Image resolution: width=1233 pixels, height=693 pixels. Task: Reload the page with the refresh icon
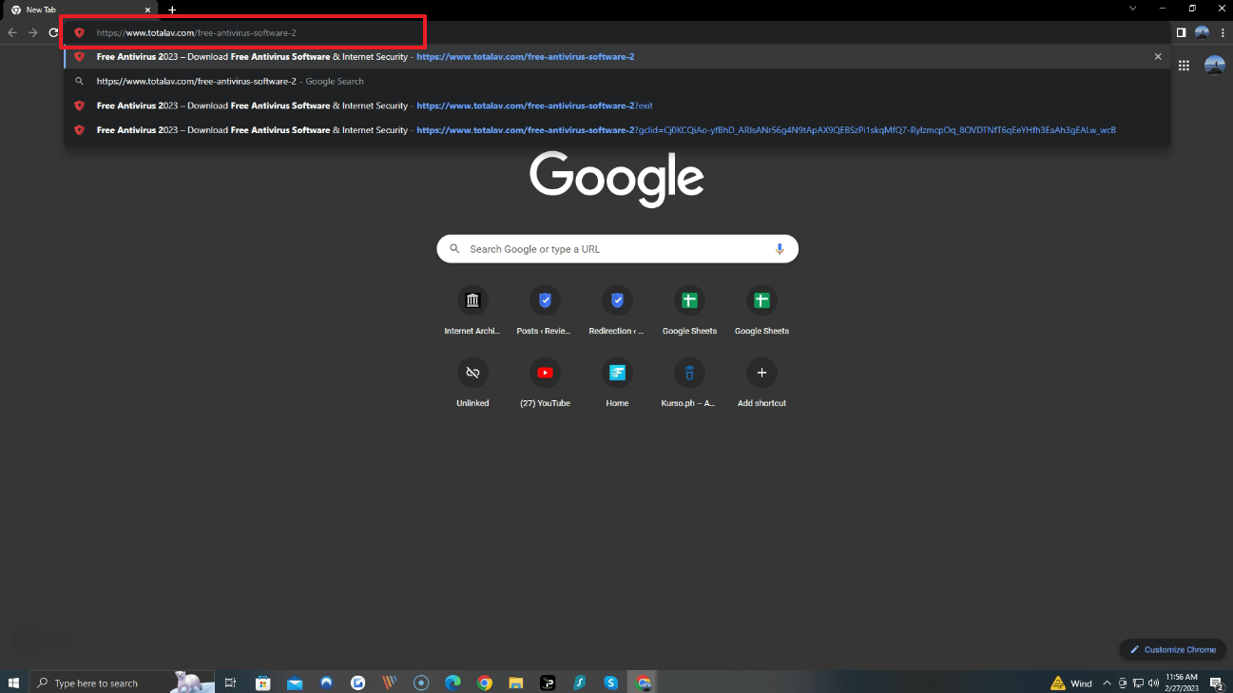(x=53, y=32)
